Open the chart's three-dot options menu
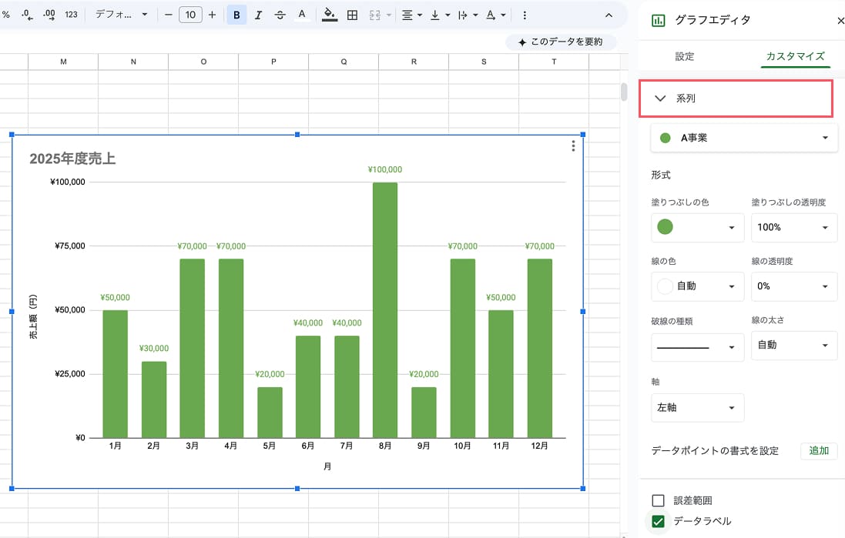 coord(573,146)
